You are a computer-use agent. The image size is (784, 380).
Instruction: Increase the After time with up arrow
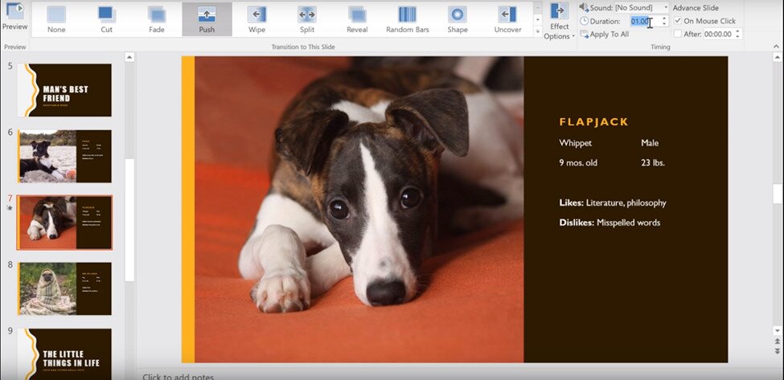[x=738, y=31]
